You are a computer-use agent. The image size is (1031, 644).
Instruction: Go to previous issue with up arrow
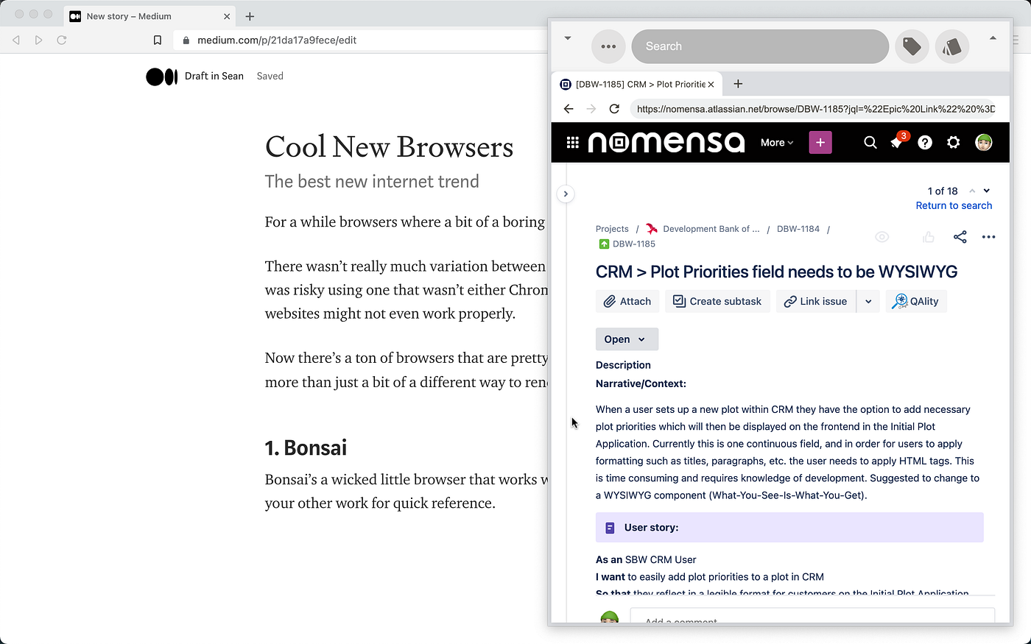972,191
